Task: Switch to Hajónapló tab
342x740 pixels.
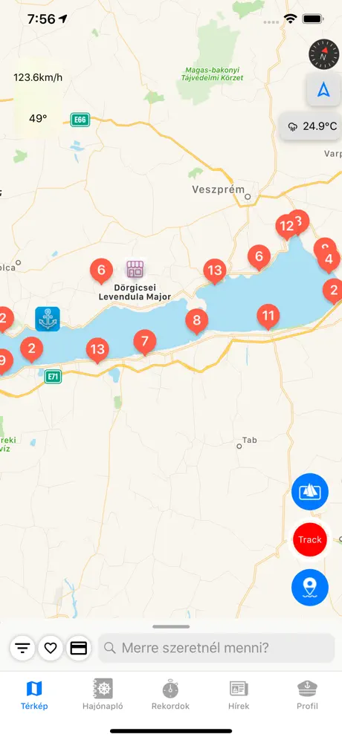Action: (x=103, y=695)
